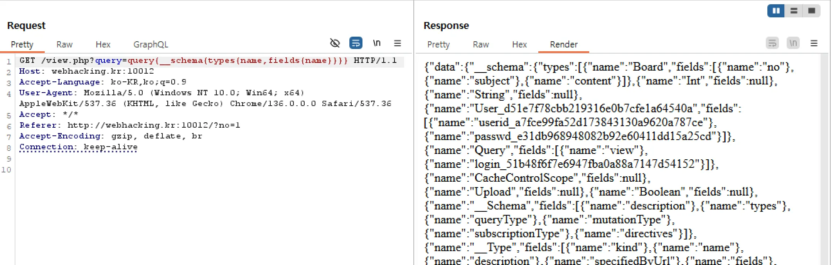
Task: Select Raw tab in Response panel
Action: click(481, 44)
